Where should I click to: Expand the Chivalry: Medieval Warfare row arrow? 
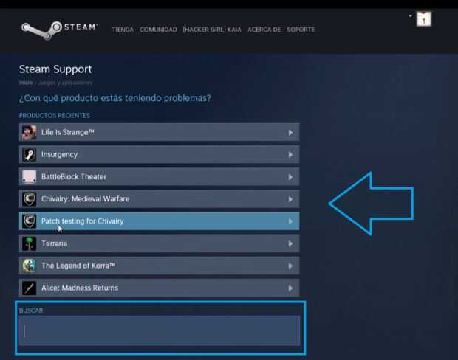(x=290, y=199)
